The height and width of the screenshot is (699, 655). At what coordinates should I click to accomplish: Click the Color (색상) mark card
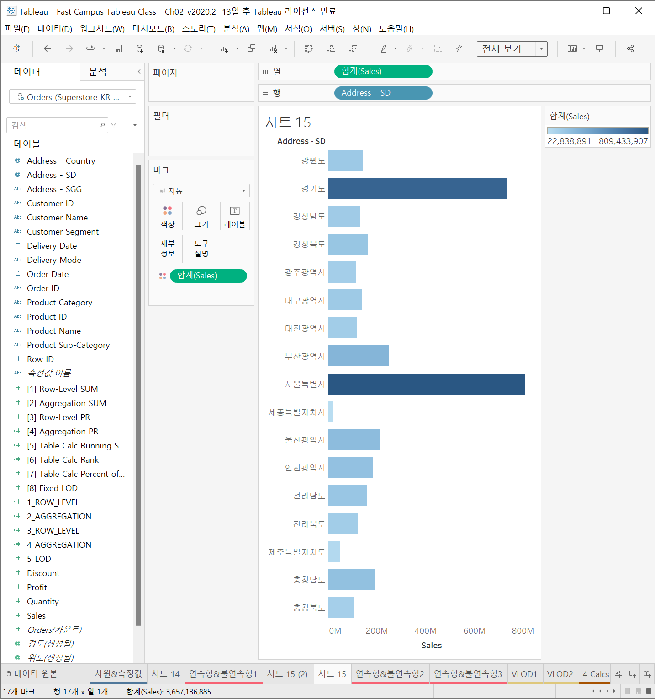point(168,216)
